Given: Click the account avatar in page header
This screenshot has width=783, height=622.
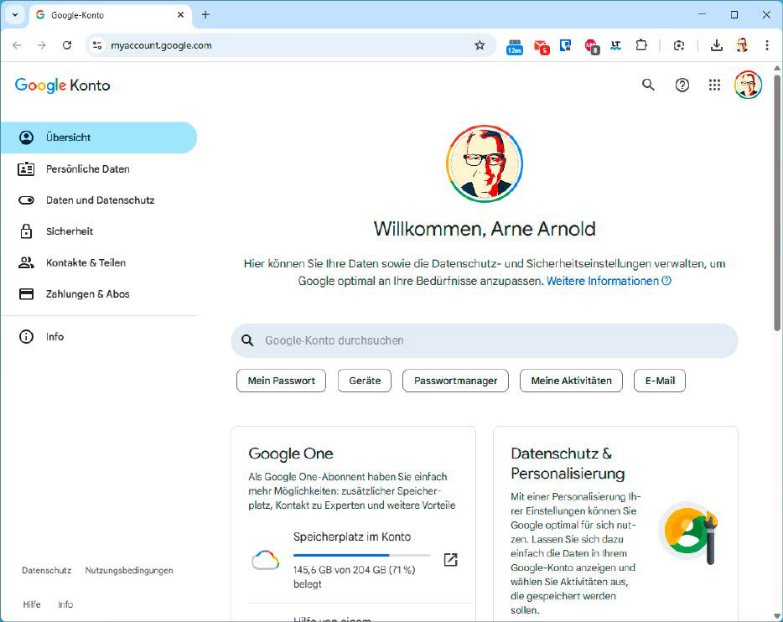Looking at the screenshot, I should (x=748, y=85).
